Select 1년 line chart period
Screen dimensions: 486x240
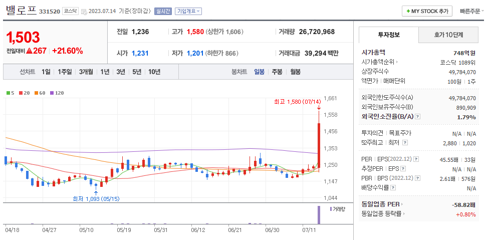[x=105, y=72]
